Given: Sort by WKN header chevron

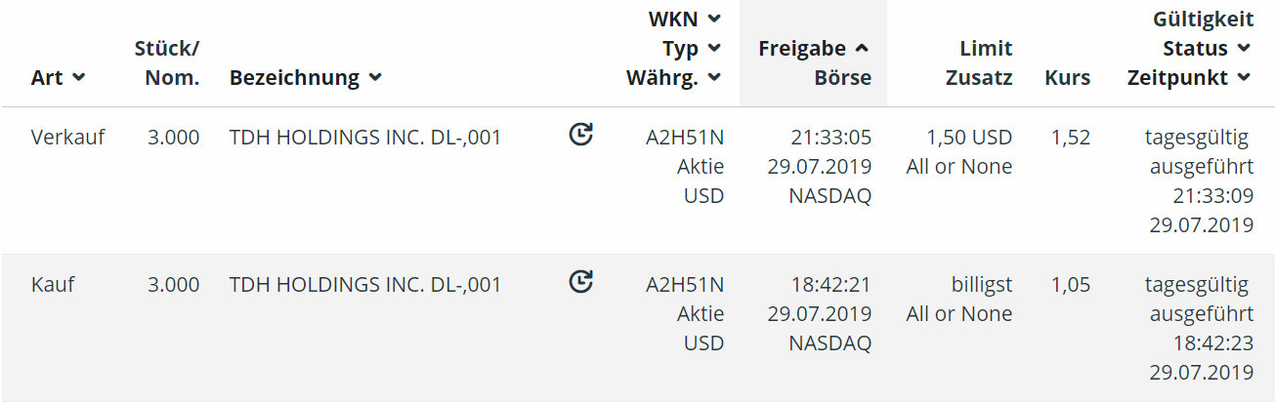Looking at the screenshot, I should click(x=714, y=19).
